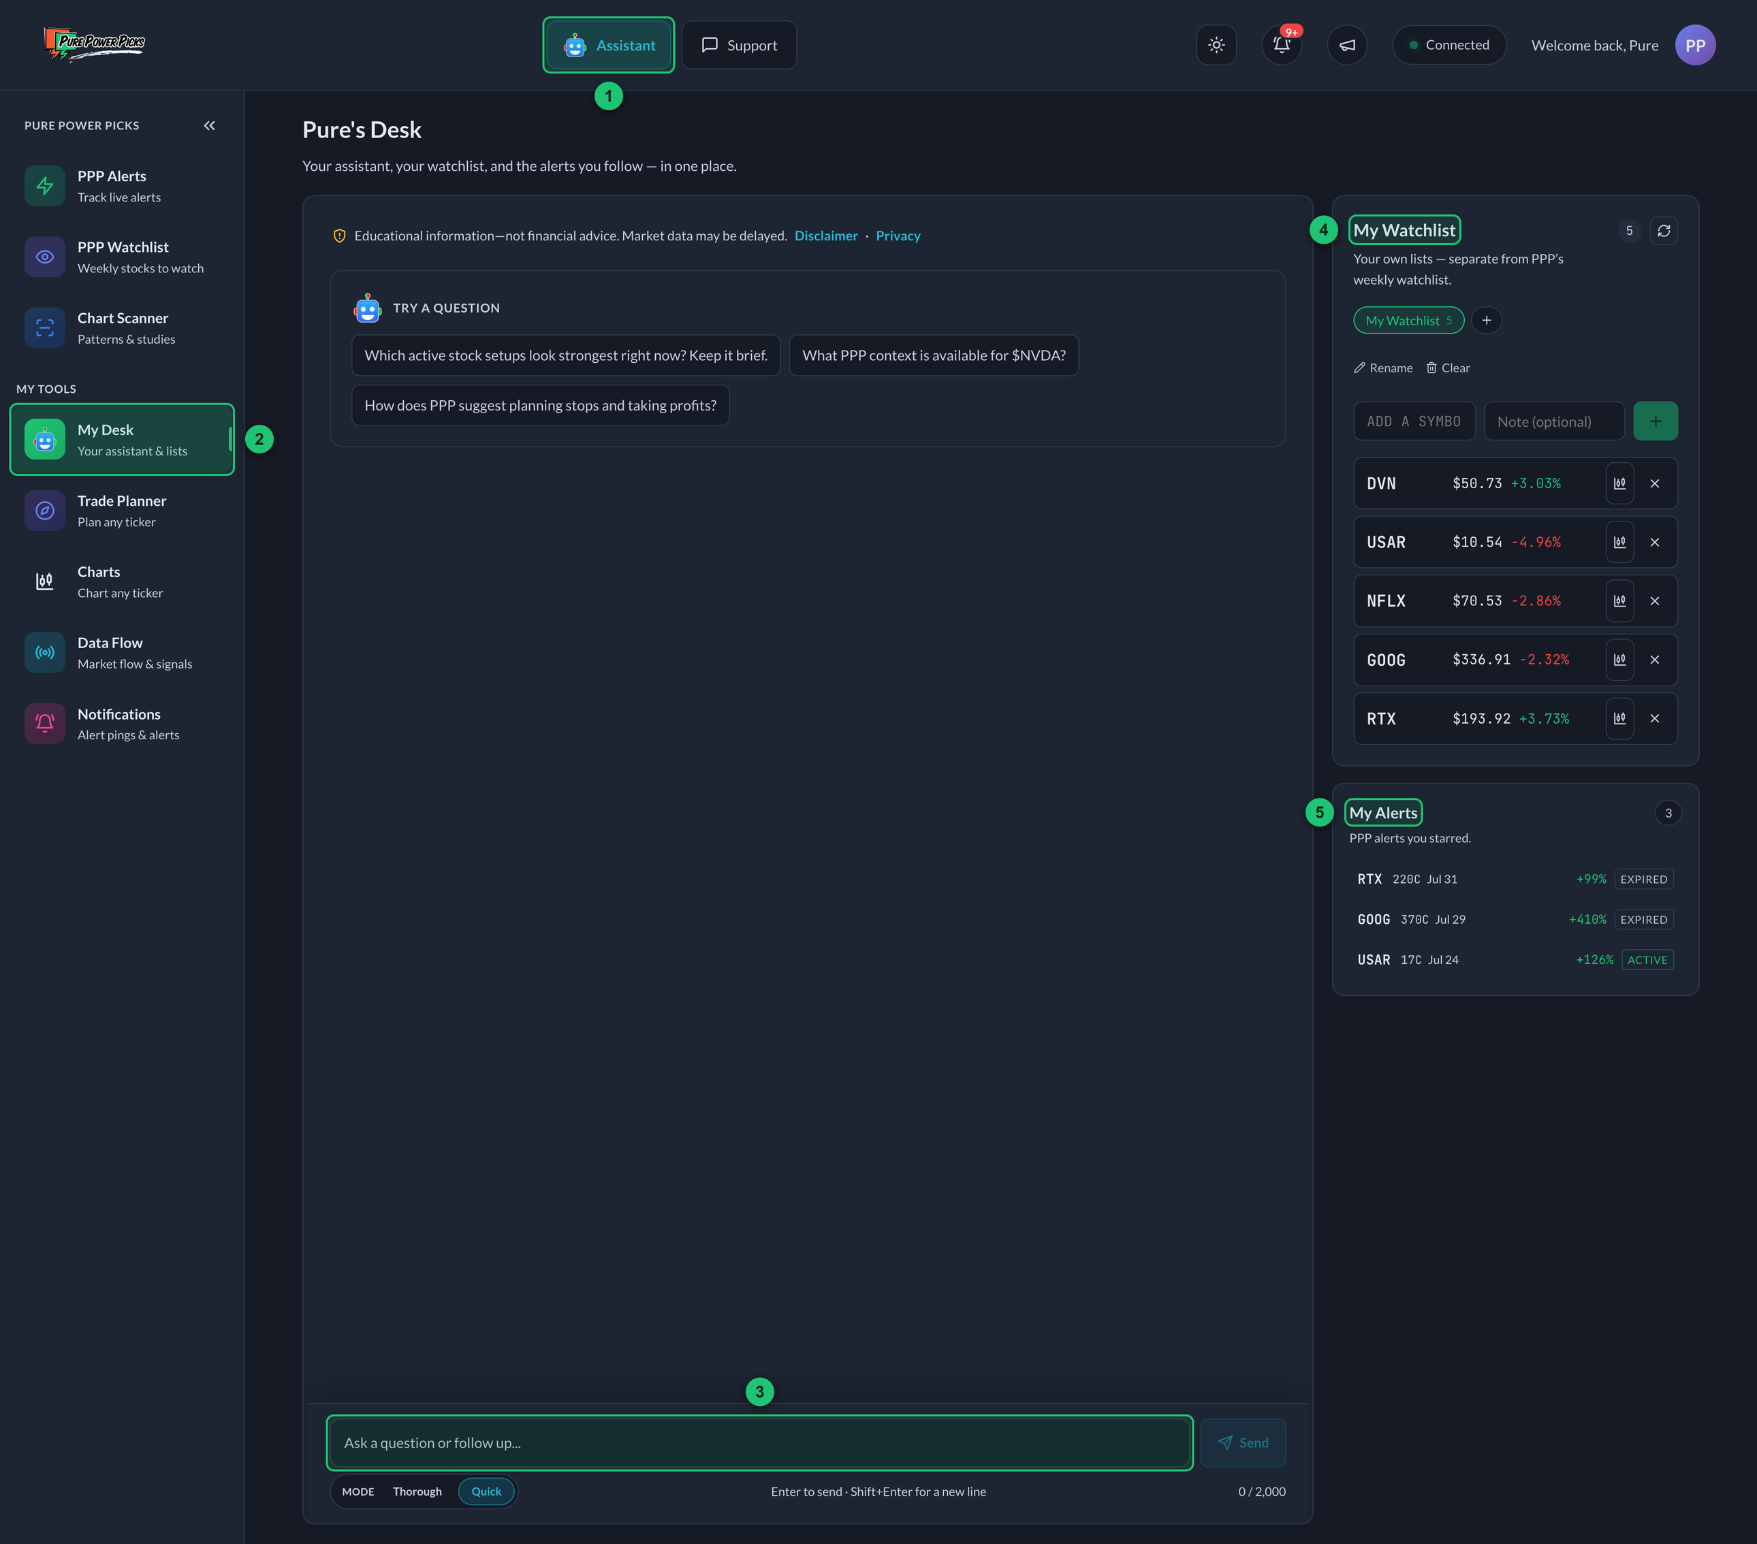
Task: Focus the Add a symbol field
Action: click(x=1413, y=421)
